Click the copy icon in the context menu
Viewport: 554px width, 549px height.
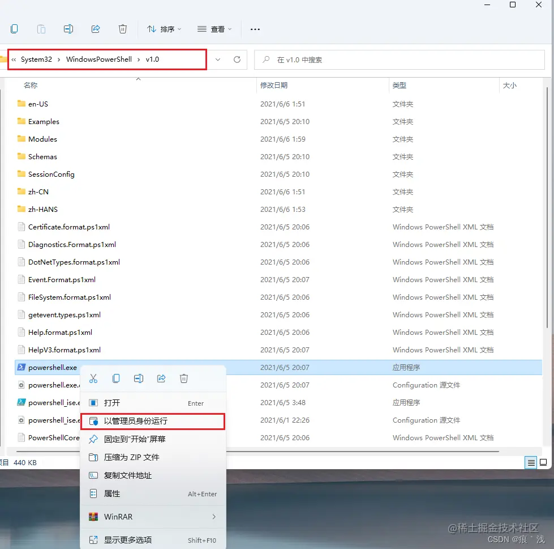[116, 378]
